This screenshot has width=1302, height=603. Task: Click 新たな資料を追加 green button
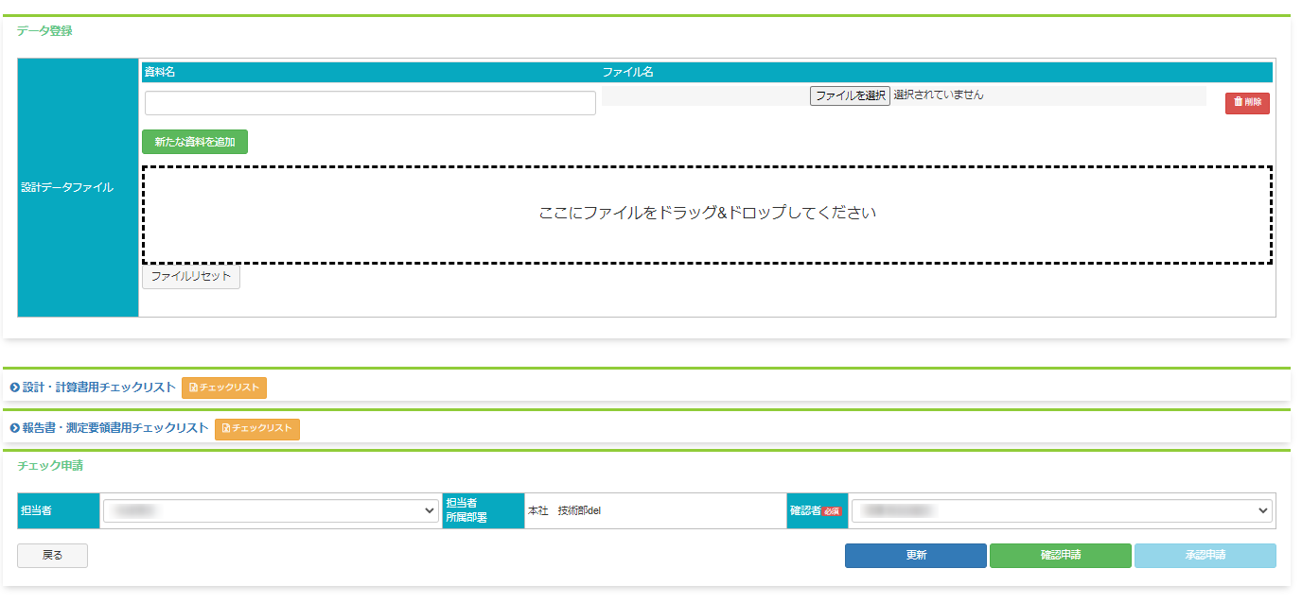[x=195, y=142]
